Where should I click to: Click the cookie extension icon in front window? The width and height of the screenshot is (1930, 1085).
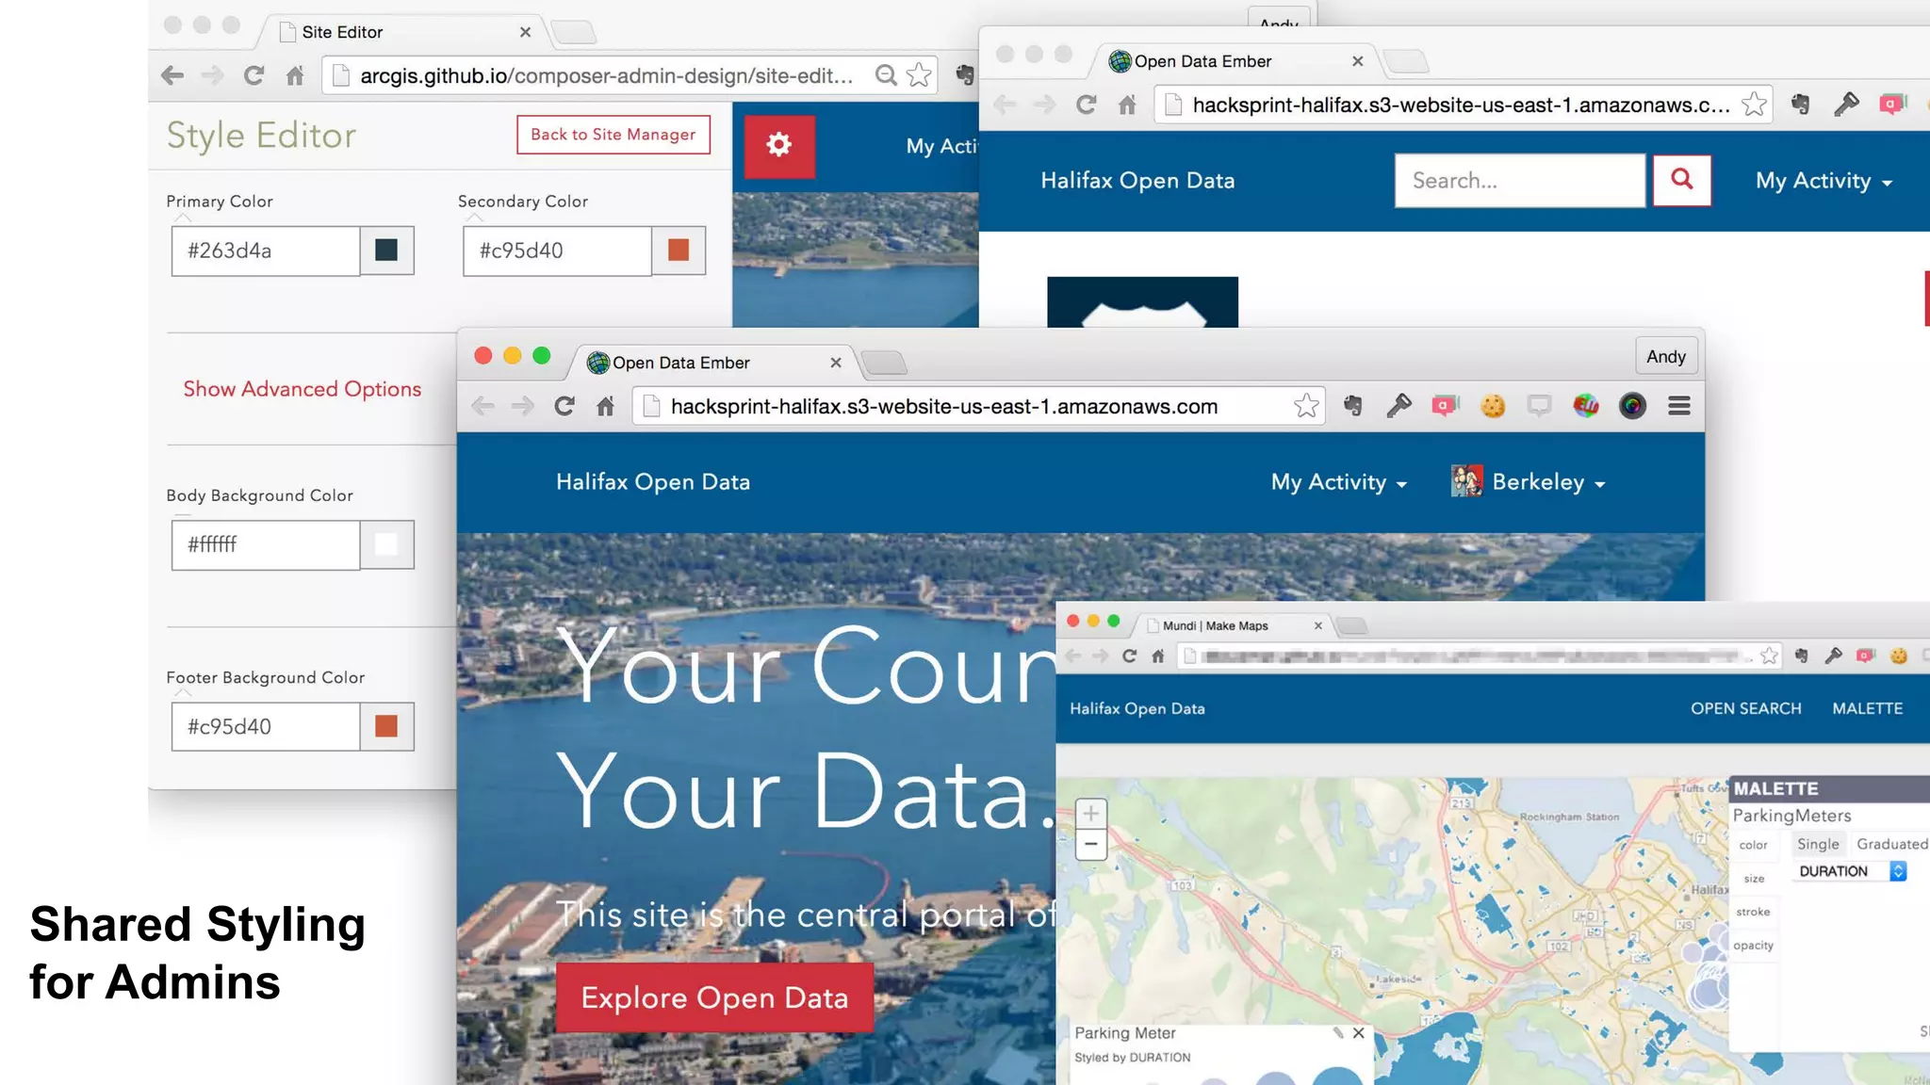tap(1493, 406)
